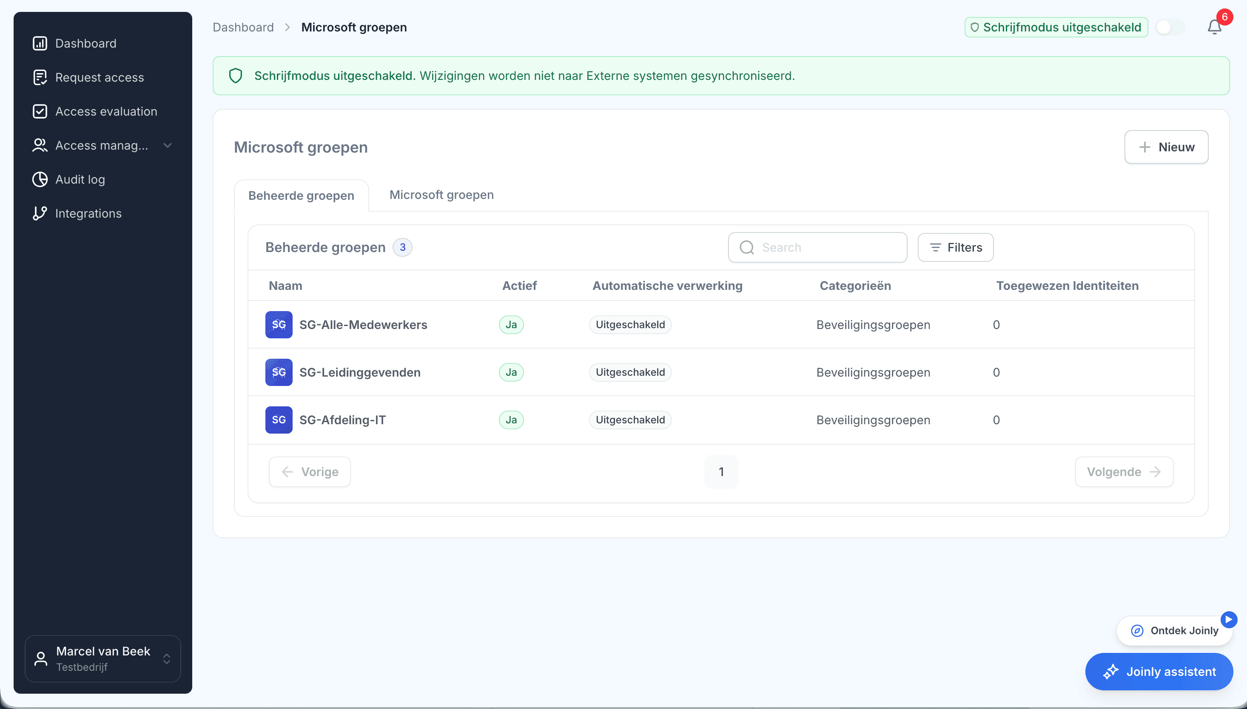Click Beveiligingsgroepen in SG-Alle-Medewerkers row
Image resolution: width=1247 pixels, height=709 pixels.
tap(874, 325)
